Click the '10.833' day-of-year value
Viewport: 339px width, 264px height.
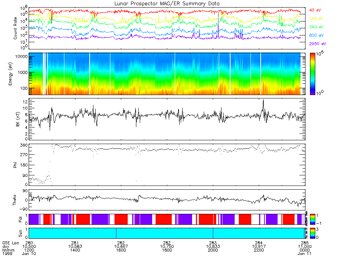pos(213,247)
